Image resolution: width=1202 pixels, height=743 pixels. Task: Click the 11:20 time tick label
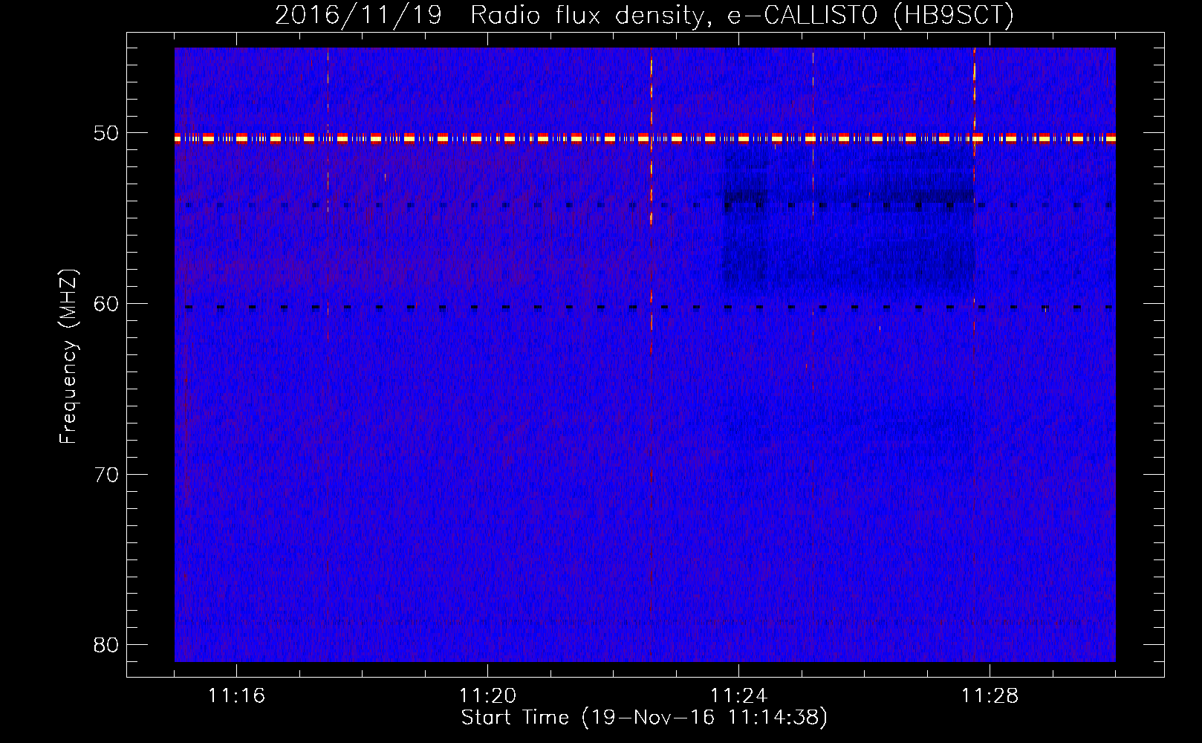click(487, 696)
